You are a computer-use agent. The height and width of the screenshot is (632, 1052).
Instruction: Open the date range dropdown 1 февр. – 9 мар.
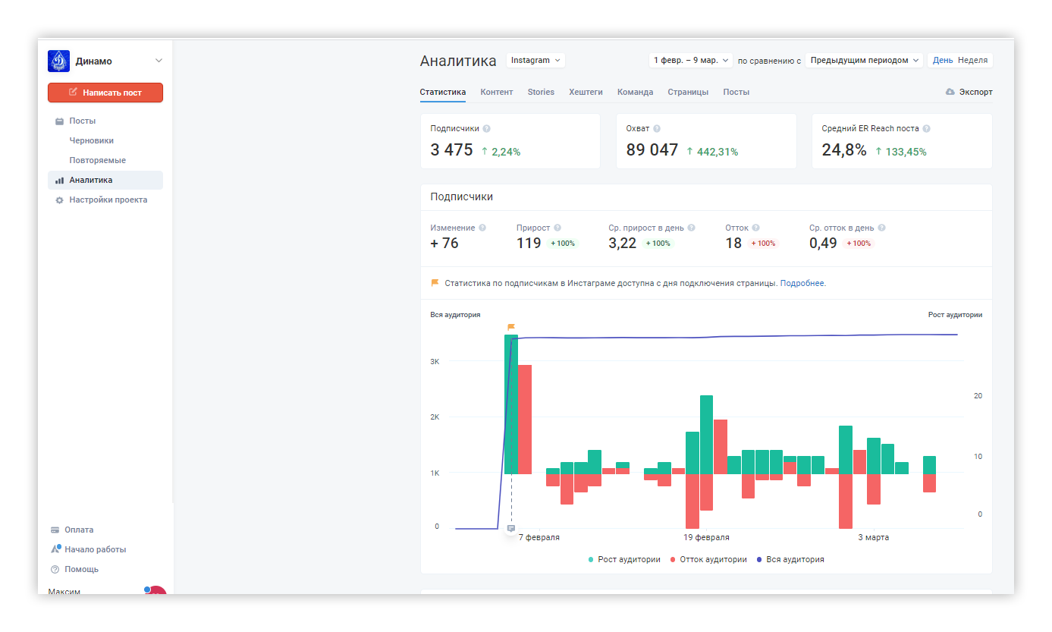click(691, 60)
